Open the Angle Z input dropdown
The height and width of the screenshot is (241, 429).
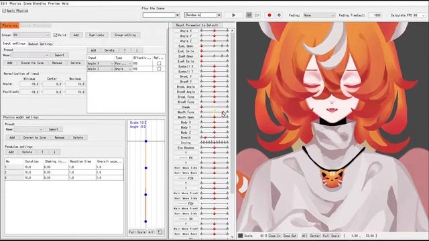pyautogui.click(x=100, y=69)
